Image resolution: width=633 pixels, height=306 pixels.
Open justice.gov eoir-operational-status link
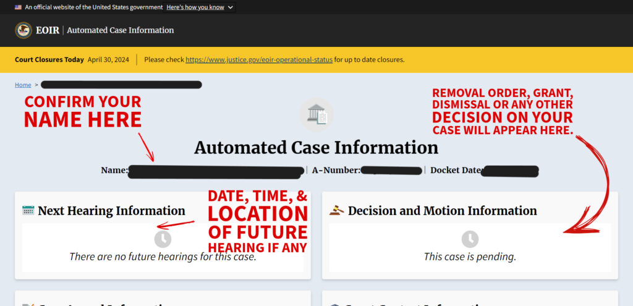point(259,60)
